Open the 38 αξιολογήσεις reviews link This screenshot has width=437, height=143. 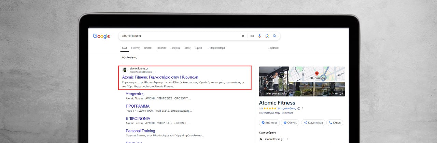pos(286,108)
